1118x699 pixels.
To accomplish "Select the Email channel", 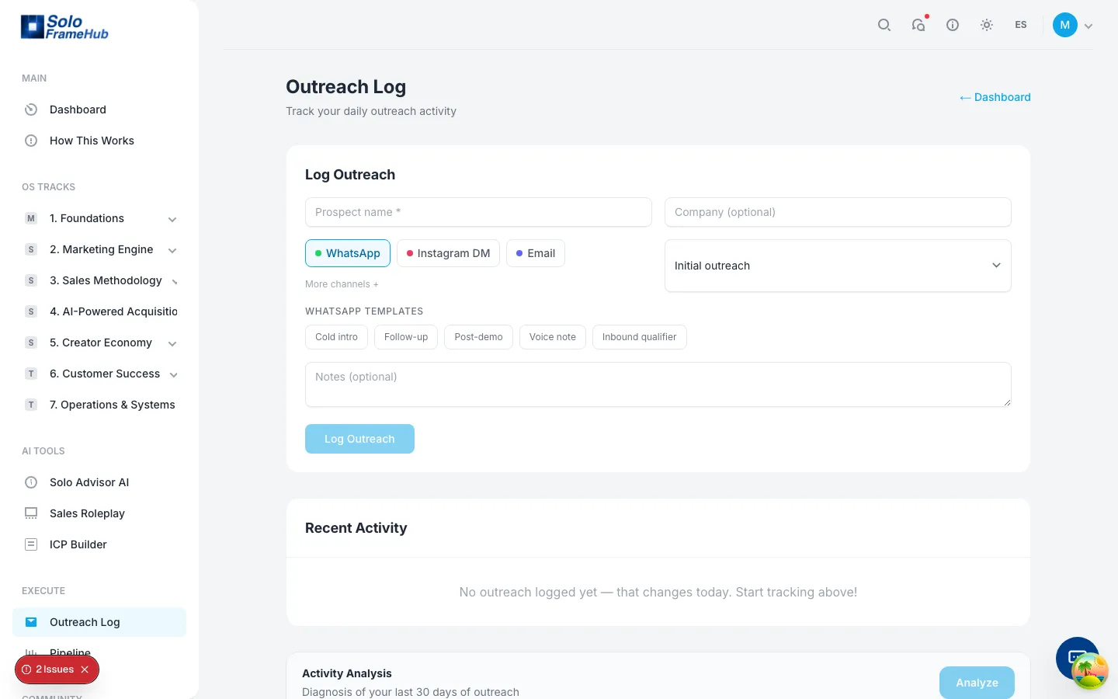I will pos(536,253).
